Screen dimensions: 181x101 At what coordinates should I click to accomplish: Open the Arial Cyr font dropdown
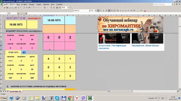(90, 11)
